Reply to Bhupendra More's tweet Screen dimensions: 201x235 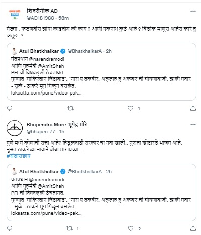10,228
